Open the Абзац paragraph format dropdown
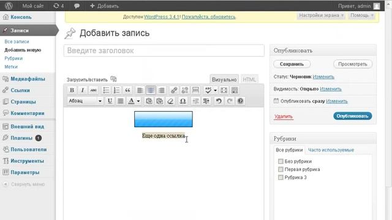Image resolution: width=392 pixels, height=220 pixels. 85,101
